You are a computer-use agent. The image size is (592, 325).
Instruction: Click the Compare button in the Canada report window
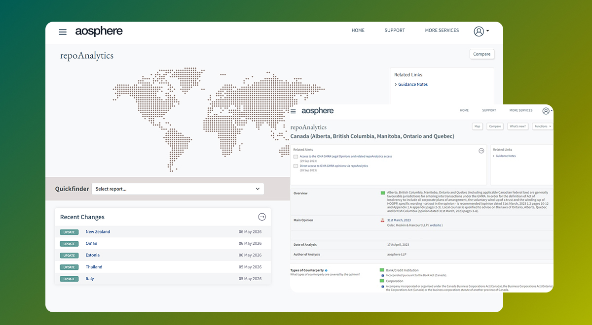coord(495,126)
